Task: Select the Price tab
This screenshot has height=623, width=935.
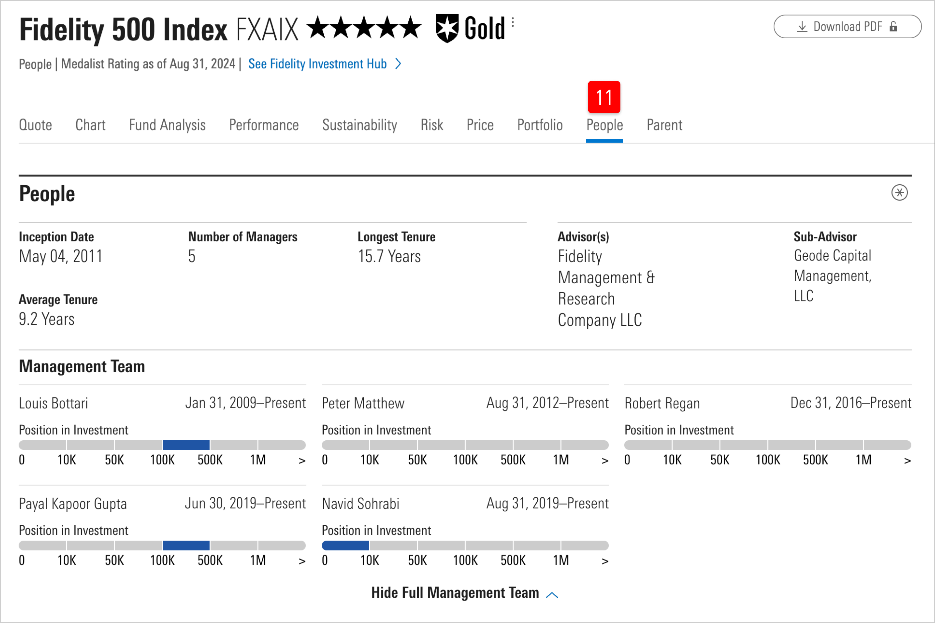Action: coord(480,125)
